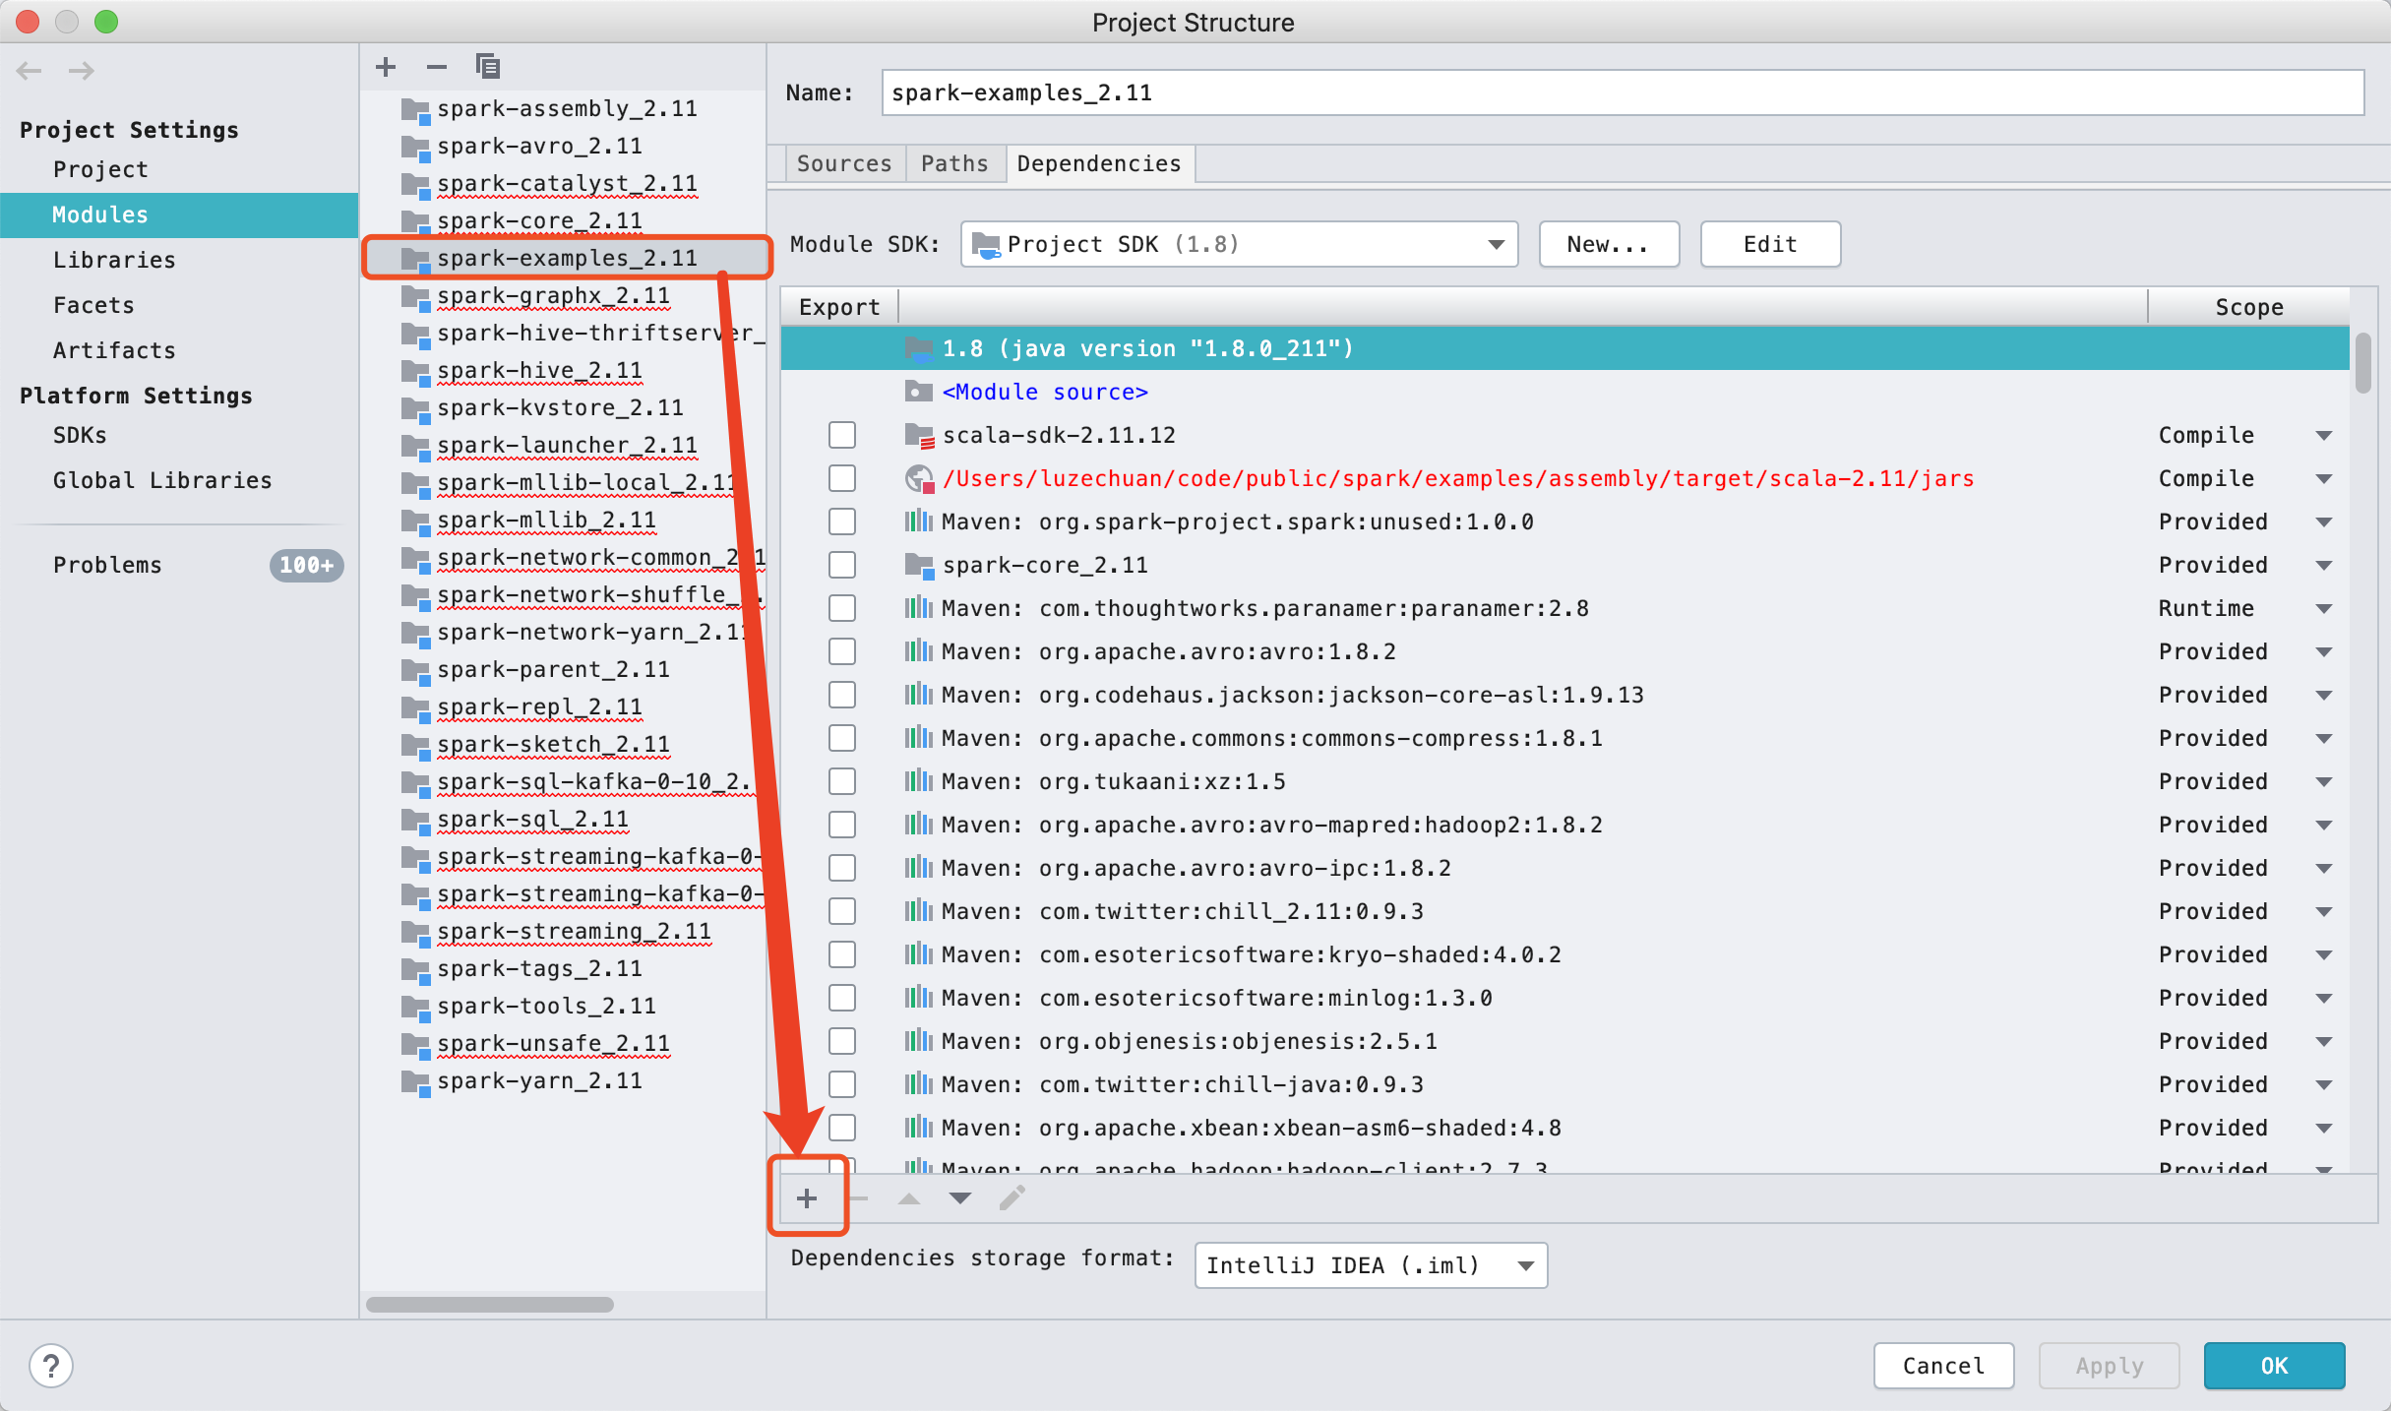The height and width of the screenshot is (1411, 2391).
Task: Remove selected module with minus icon
Action: tap(437, 67)
